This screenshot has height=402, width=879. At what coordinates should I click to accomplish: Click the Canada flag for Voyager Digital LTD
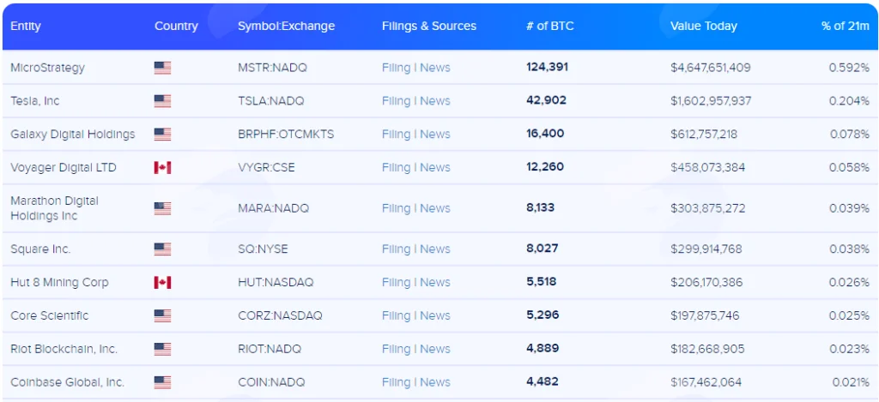tap(162, 167)
